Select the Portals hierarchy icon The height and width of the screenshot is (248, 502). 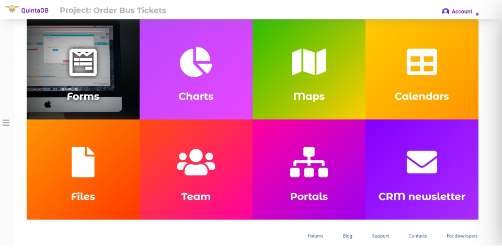(x=309, y=162)
